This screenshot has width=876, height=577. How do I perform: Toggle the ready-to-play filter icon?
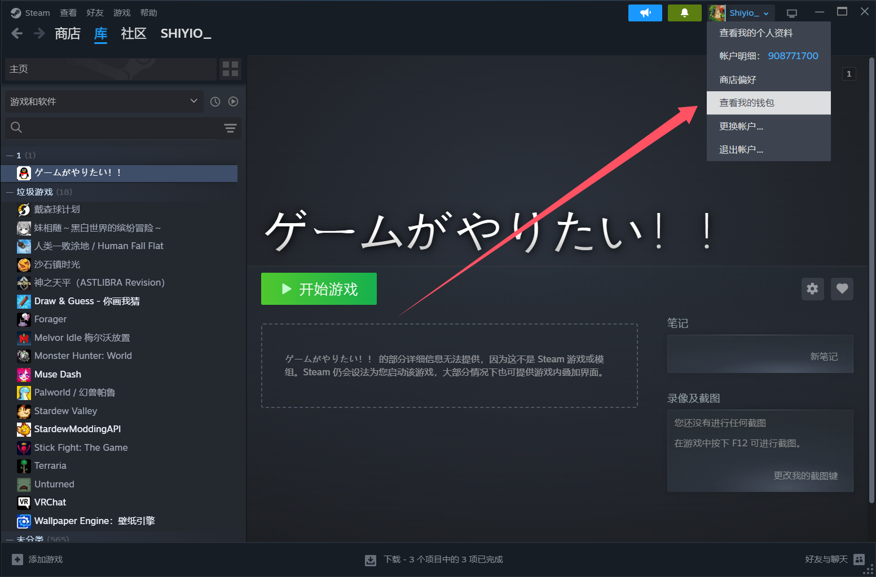pyautogui.click(x=233, y=101)
